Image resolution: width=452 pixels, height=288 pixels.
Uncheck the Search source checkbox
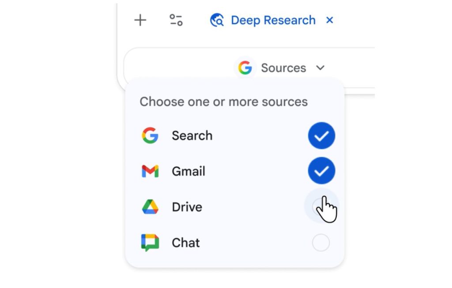tap(321, 135)
